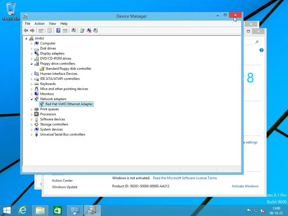Click the Activate Windows link

245,186
